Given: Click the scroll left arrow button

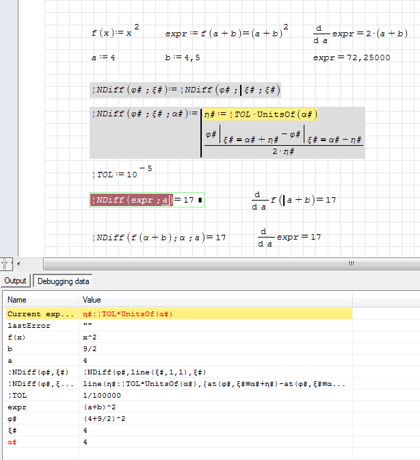Looking at the screenshot, I should point(17,264).
